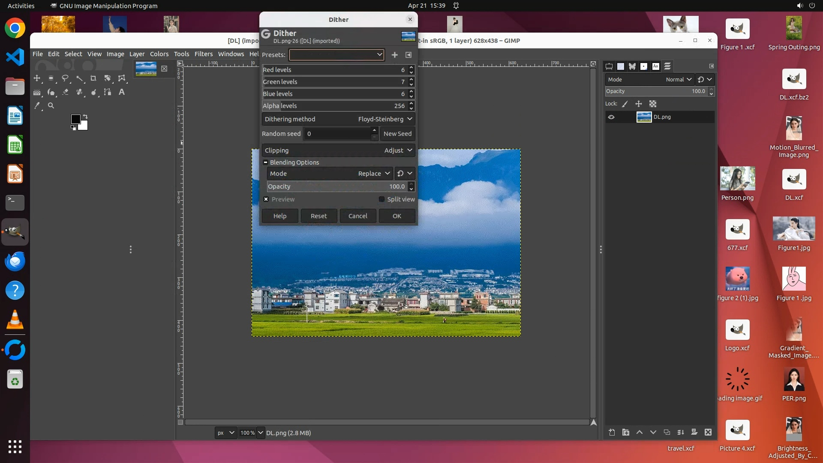
Task: Collapse the Blending Options section
Action: tap(265, 162)
